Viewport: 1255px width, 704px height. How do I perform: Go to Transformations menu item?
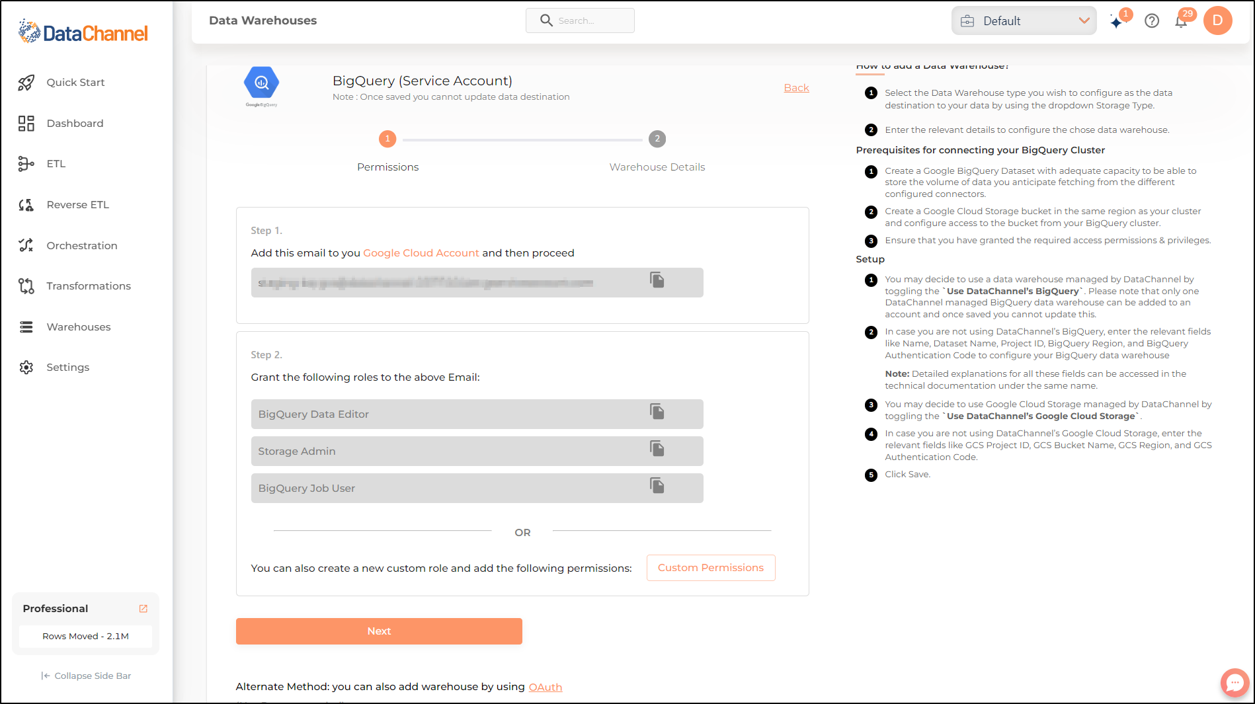pyautogui.click(x=89, y=286)
